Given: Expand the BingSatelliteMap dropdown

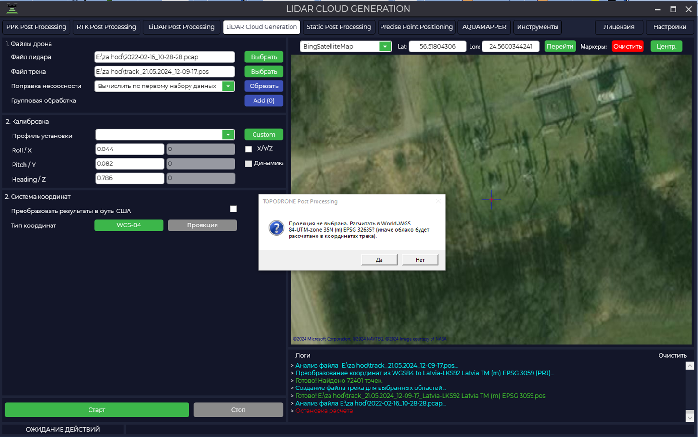Looking at the screenshot, I should (x=385, y=46).
